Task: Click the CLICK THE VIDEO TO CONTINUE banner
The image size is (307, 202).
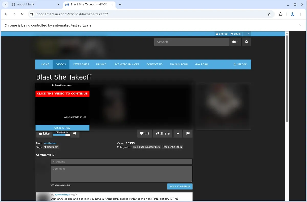Action: (62, 94)
